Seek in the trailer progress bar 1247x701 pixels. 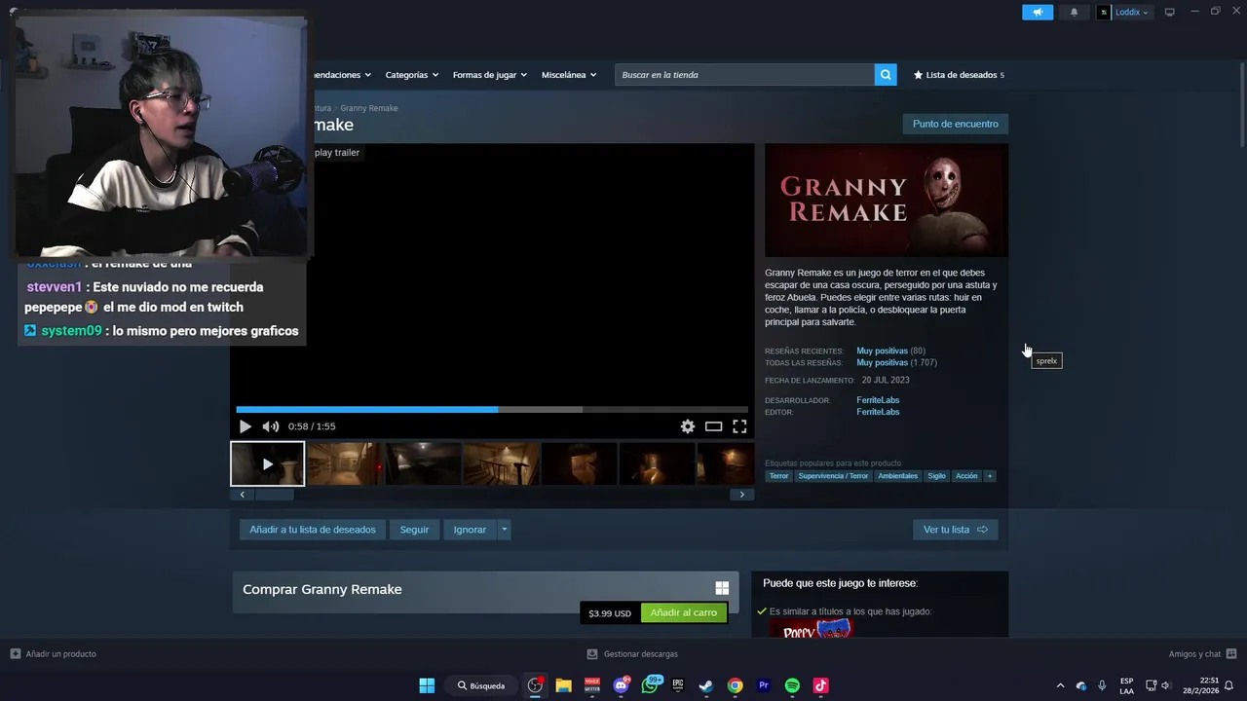click(492, 410)
